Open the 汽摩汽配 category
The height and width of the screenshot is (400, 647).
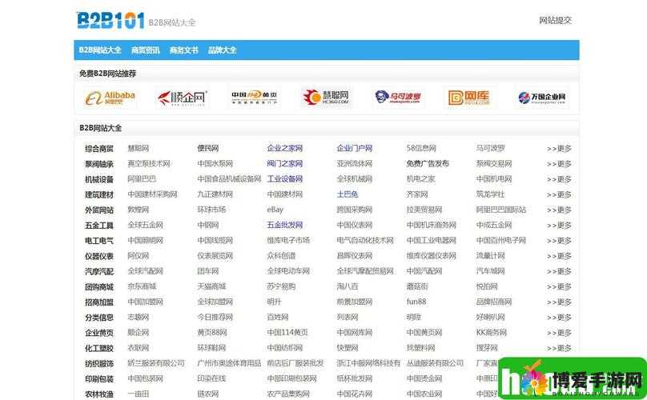[99, 271]
